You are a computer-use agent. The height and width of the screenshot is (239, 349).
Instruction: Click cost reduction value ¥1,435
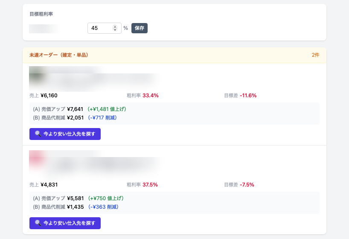[75, 207]
